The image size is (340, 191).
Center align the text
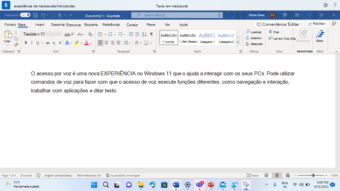click(106, 43)
